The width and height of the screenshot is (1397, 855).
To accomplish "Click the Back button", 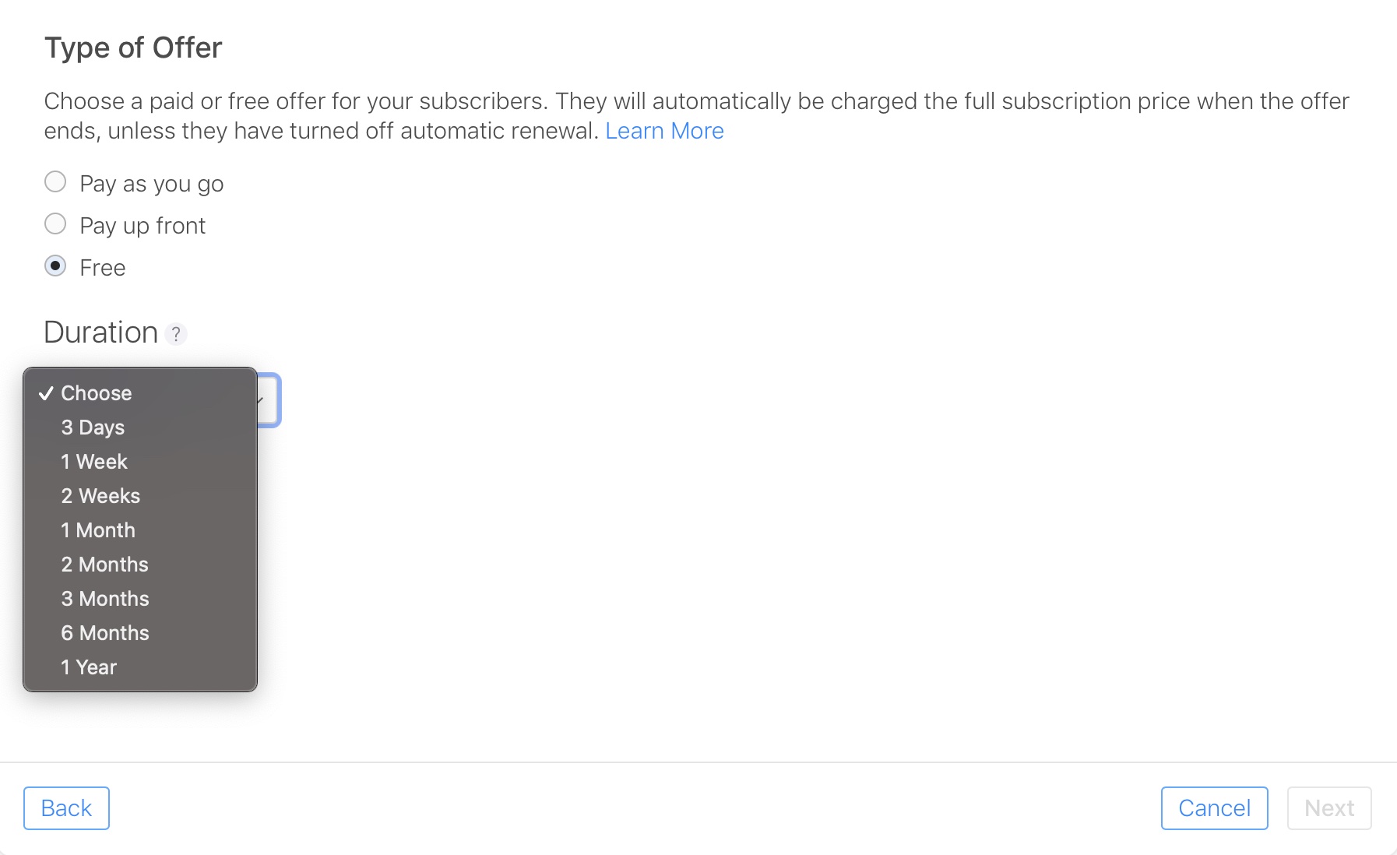I will coord(66,808).
